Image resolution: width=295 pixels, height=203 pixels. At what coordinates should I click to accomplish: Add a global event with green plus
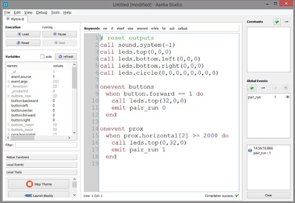pos(252,88)
